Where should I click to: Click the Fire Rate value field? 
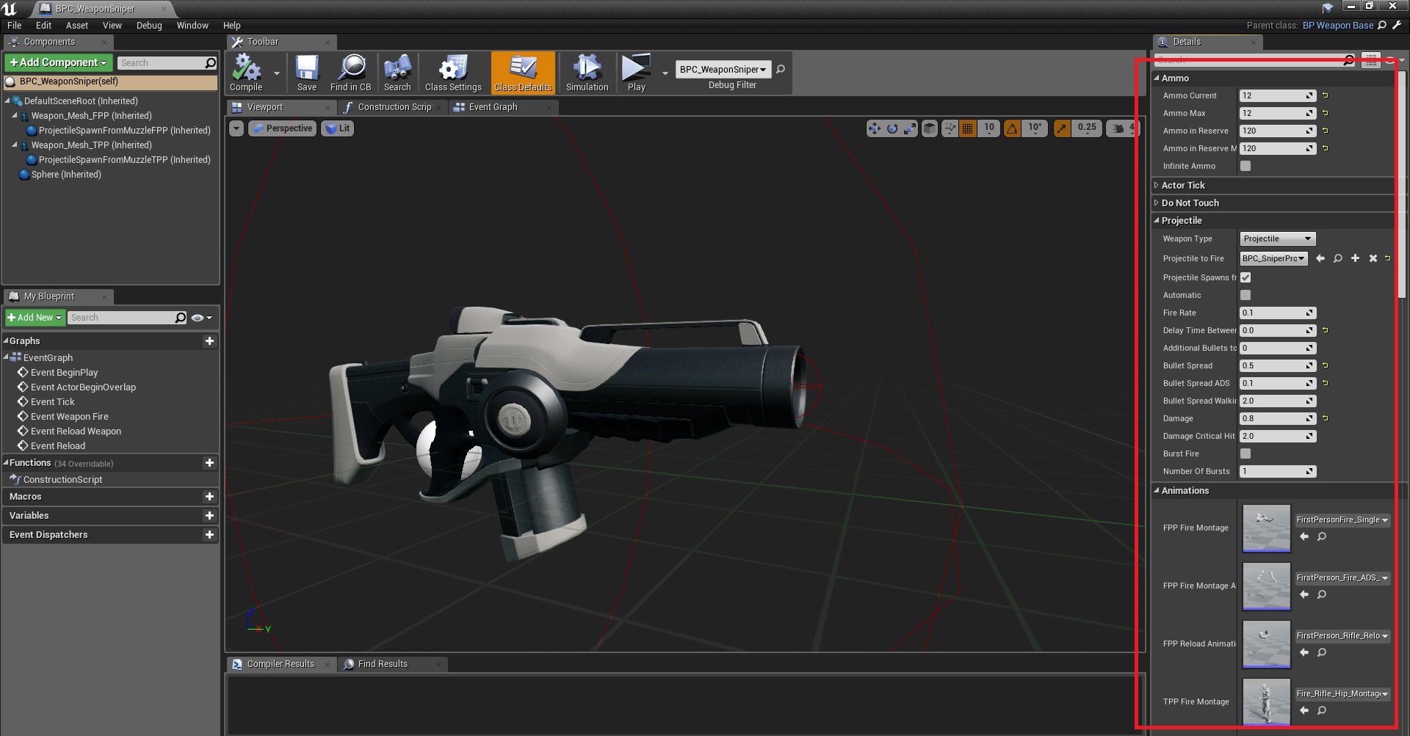[1273, 313]
